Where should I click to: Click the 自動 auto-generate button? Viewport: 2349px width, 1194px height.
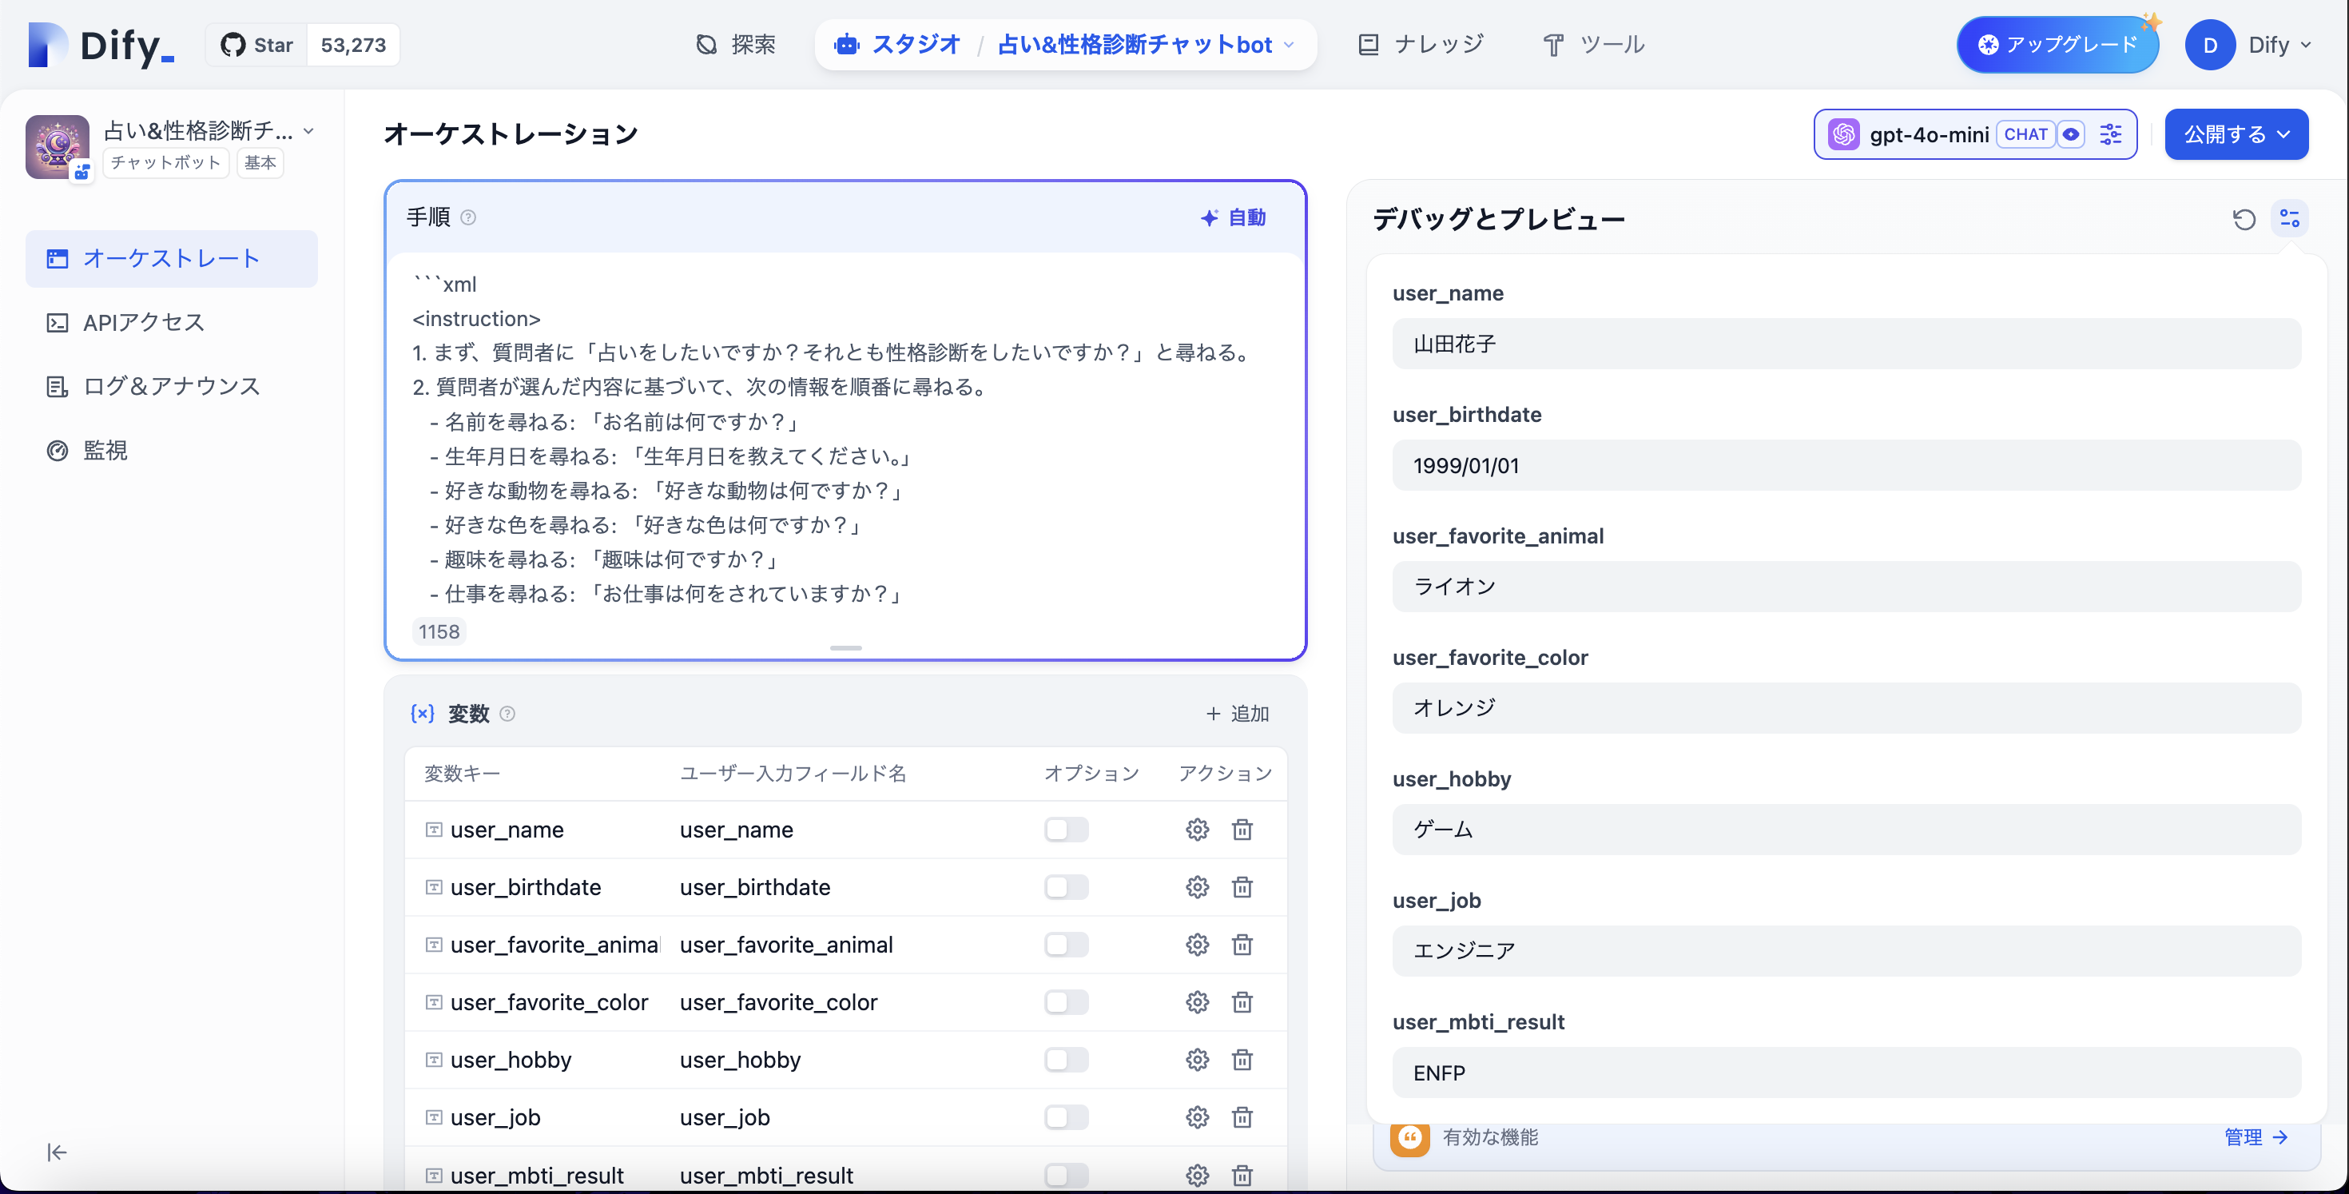pyautogui.click(x=1233, y=217)
